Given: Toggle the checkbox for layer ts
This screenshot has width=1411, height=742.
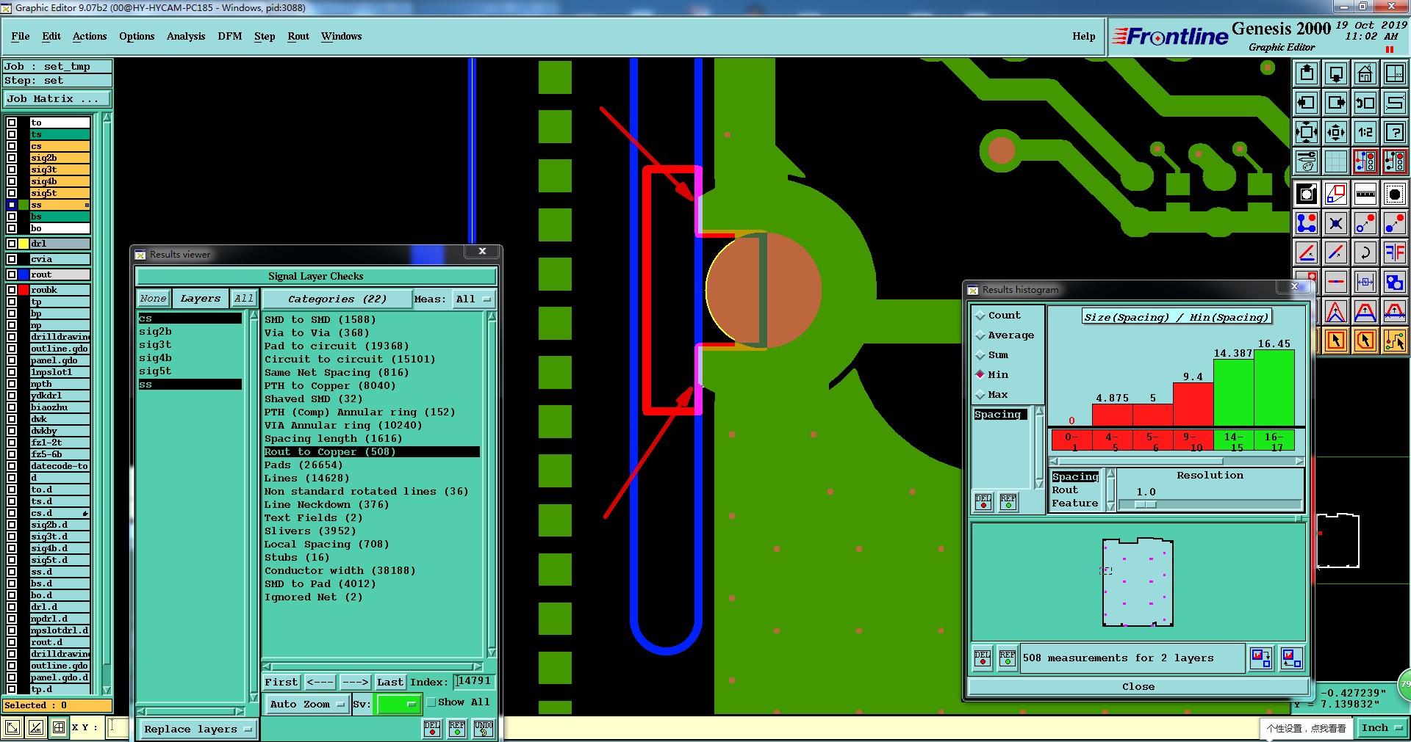Looking at the screenshot, I should tap(12, 134).
